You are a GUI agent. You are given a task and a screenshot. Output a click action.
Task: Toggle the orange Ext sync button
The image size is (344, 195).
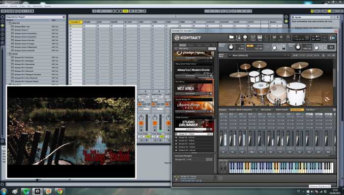[x=250, y=46]
